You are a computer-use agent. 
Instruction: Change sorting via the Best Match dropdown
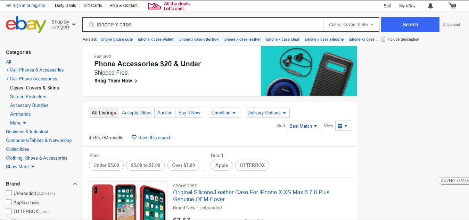pyautogui.click(x=303, y=126)
